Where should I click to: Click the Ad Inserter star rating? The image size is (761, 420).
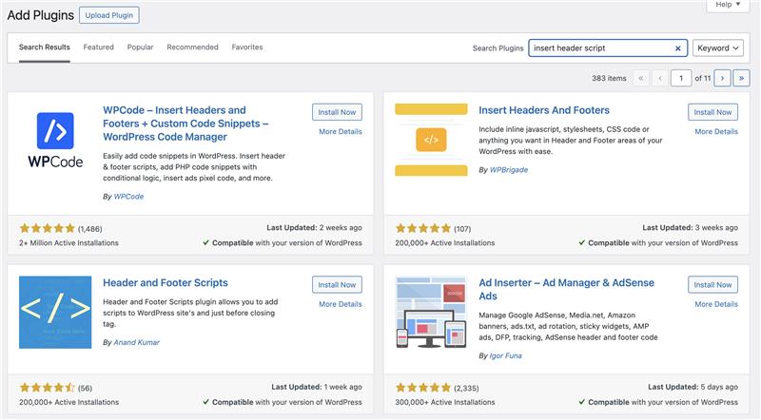[423, 388]
